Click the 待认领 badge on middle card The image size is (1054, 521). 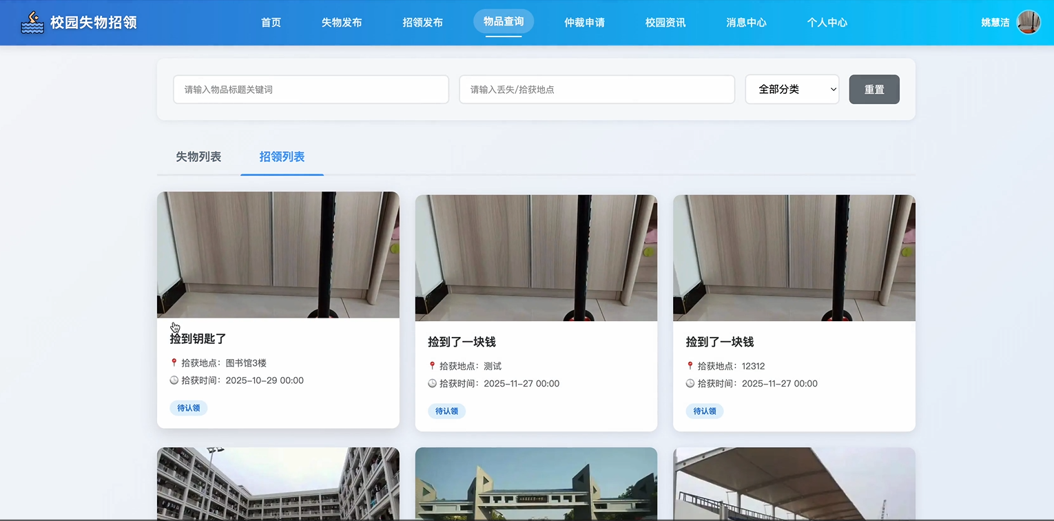pyautogui.click(x=446, y=411)
